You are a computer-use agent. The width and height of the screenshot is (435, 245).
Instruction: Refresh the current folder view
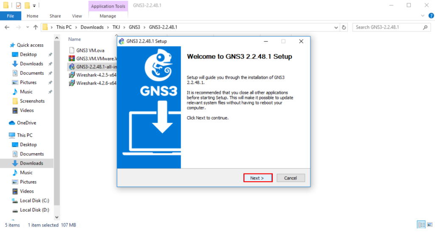345,27
